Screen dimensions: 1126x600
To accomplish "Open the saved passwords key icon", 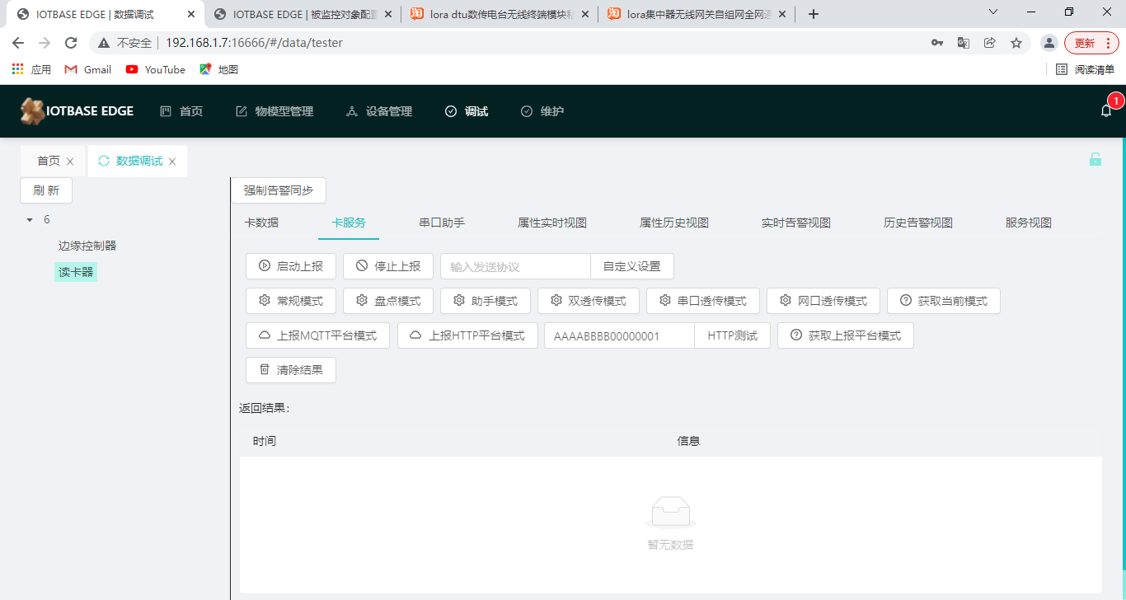I will click(937, 43).
